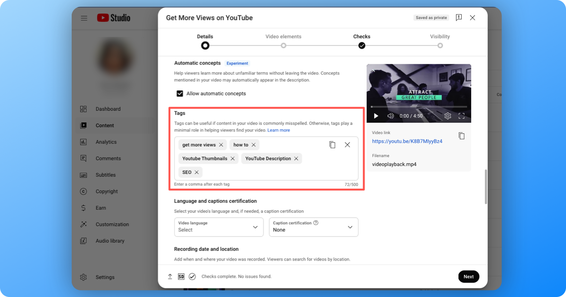Expand the Video language dropdown
566x297 pixels.
click(x=219, y=227)
